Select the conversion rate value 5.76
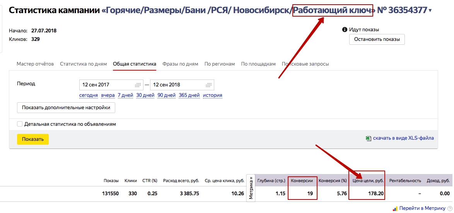 tap(342, 194)
